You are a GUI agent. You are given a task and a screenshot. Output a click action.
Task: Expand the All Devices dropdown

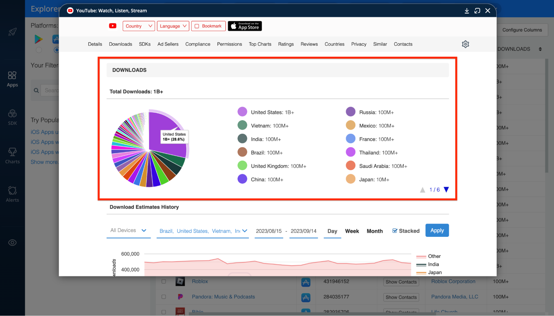coord(128,230)
